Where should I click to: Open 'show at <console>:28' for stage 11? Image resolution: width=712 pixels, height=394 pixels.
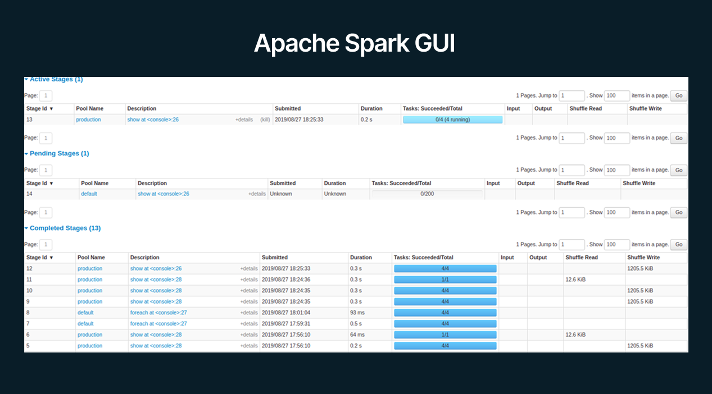pyautogui.click(x=156, y=280)
